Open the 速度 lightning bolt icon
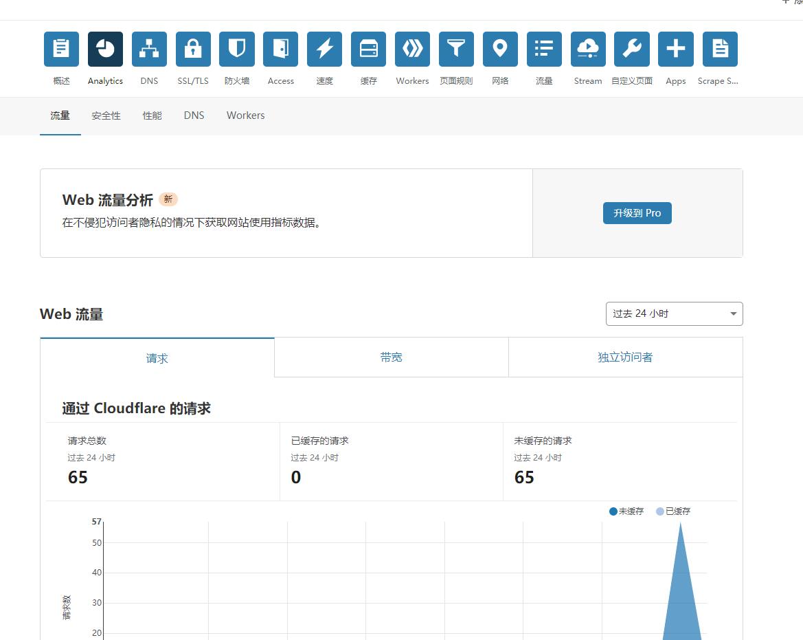 325,49
